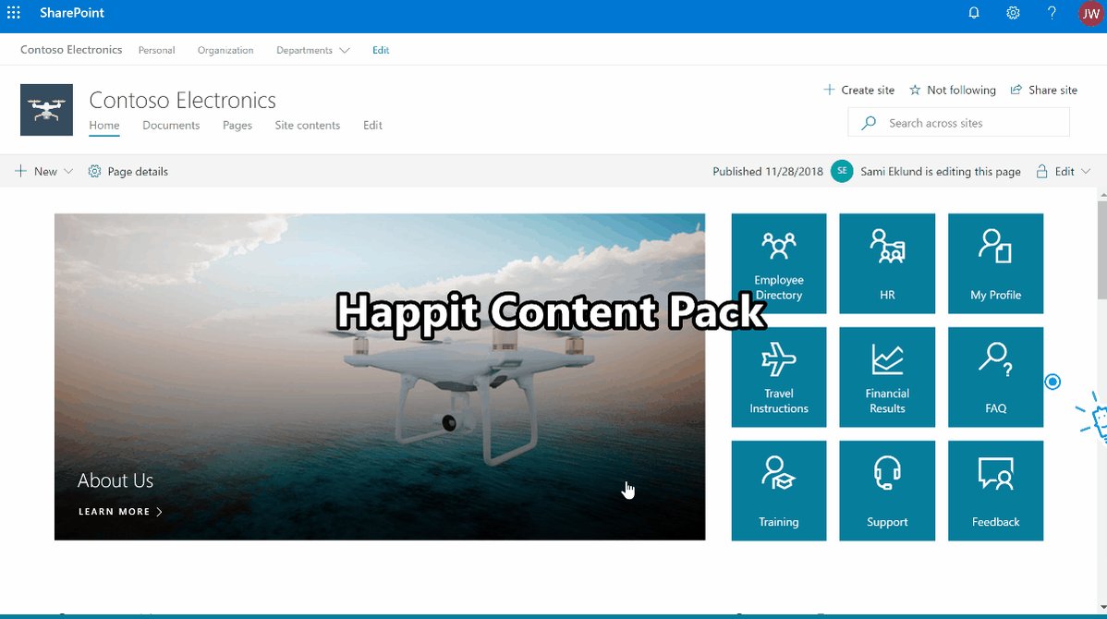The image size is (1107, 619).
Task: Click Edit in site navigation
Action: coord(372,125)
